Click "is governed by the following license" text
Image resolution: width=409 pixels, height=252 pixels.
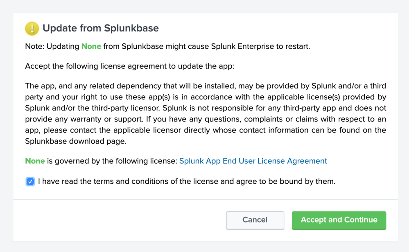click(x=112, y=161)
